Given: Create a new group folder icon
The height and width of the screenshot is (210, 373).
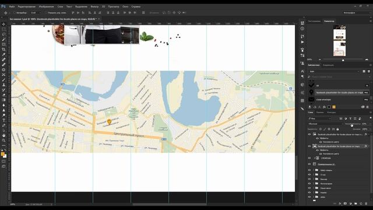Looking at the screenshot, I should [x=356, y=204].
